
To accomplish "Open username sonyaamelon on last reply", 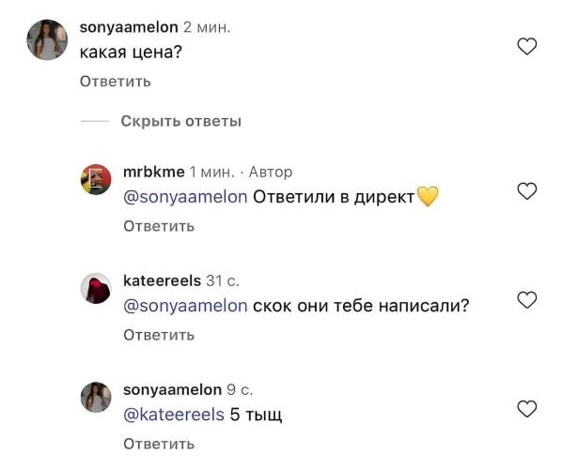I will 172,390.
